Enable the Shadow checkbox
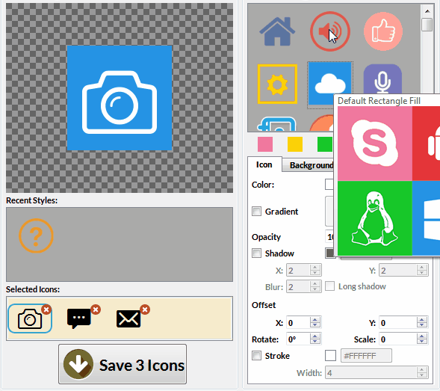This screenshot has height=391, width=440. click(256, 253)
